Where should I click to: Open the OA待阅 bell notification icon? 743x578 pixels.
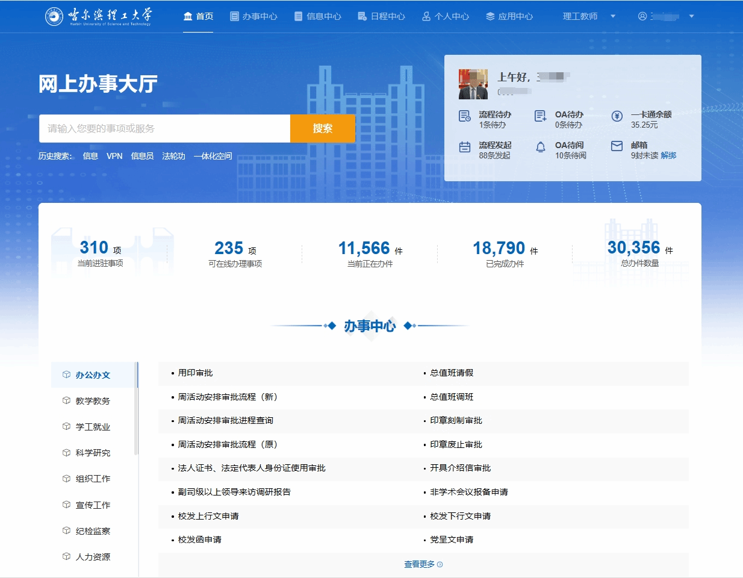point(541,147)
